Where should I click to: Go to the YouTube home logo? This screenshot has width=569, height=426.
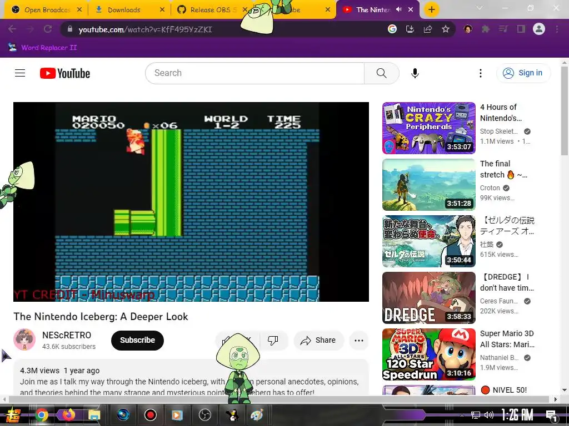point(65,73)
